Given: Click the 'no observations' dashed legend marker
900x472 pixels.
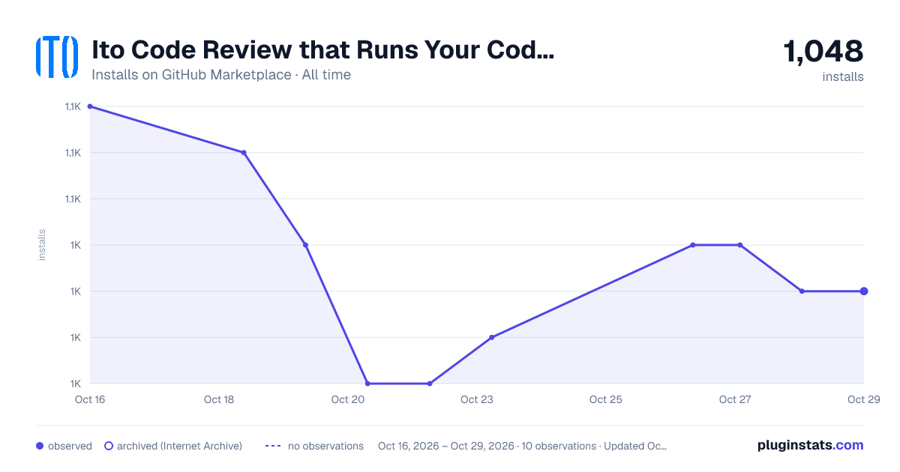Looking at the screenshot, I should point(273,446).
